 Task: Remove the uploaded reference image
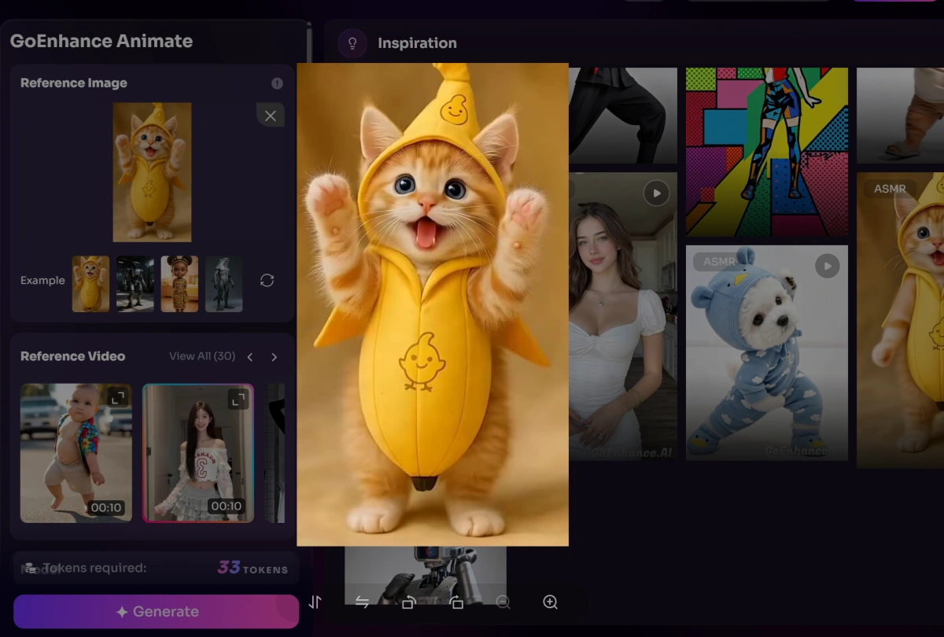[x=271, y=116]
